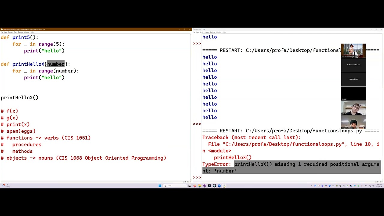Click the Windows Start button
The image size is (384, 216).
click(160, 186)
